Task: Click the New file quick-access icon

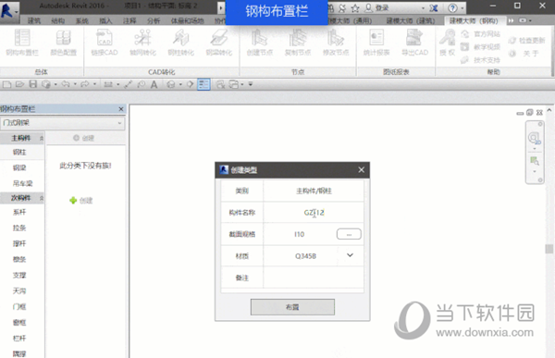Action: click(6, 84)
